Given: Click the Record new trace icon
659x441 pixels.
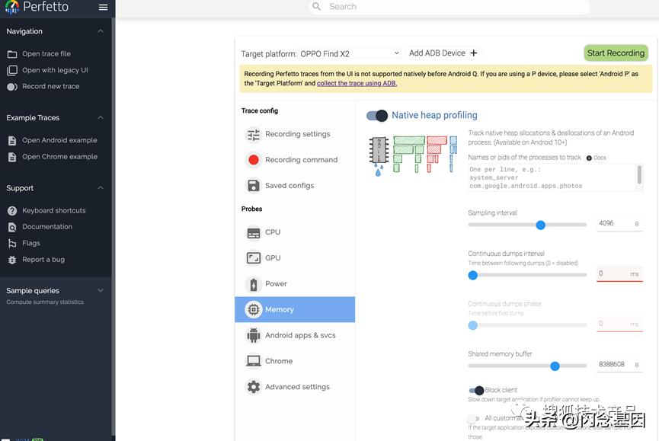Looking at the screenshot, I should (12, 87).
